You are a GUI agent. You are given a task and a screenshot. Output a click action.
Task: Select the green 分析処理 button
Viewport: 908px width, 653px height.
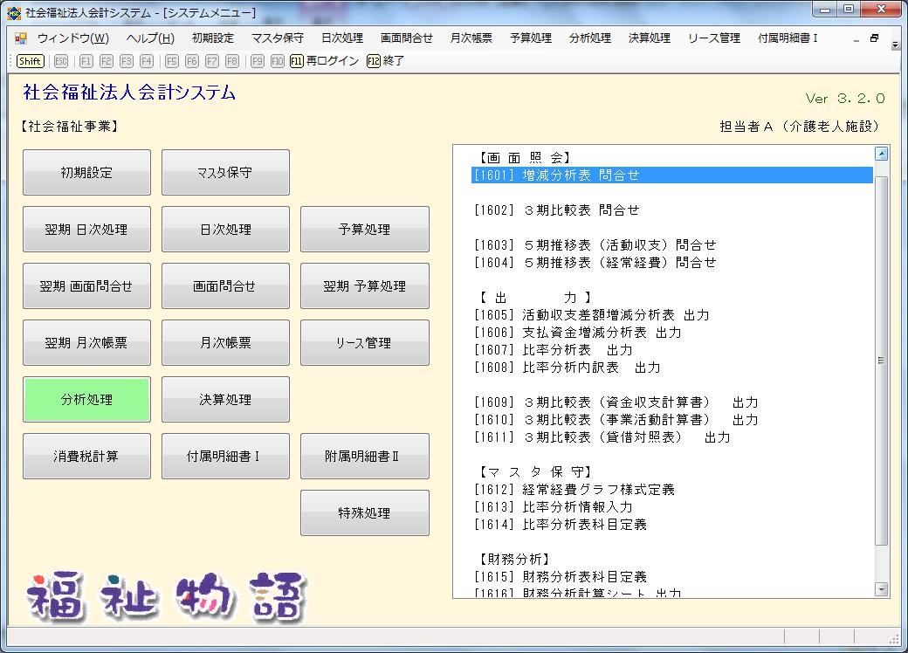click(86, 400)
